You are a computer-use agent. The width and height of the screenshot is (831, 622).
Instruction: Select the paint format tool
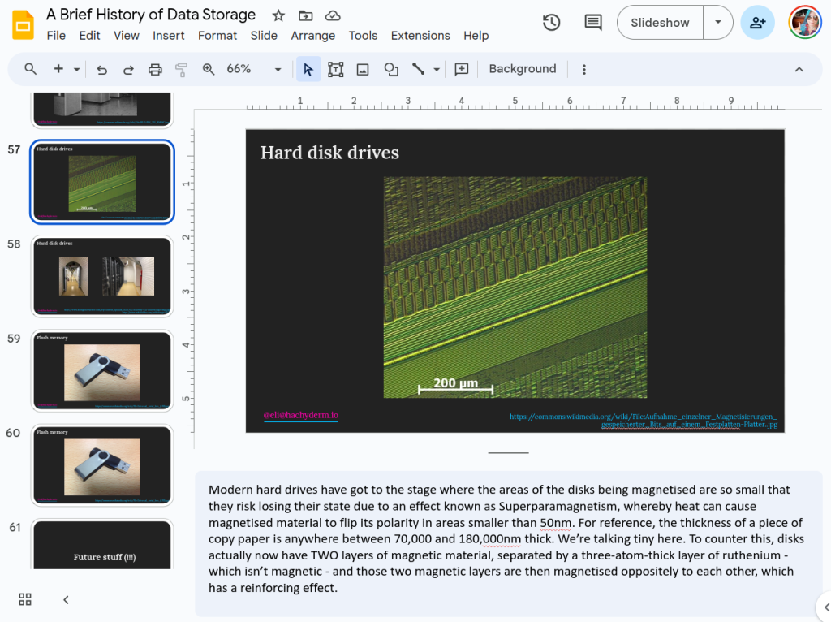pyautogui.click(x=181, y=70)
